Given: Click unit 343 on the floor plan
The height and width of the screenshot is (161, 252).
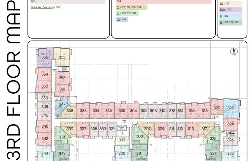Looking at the screenshot, I should click(62, 153).
